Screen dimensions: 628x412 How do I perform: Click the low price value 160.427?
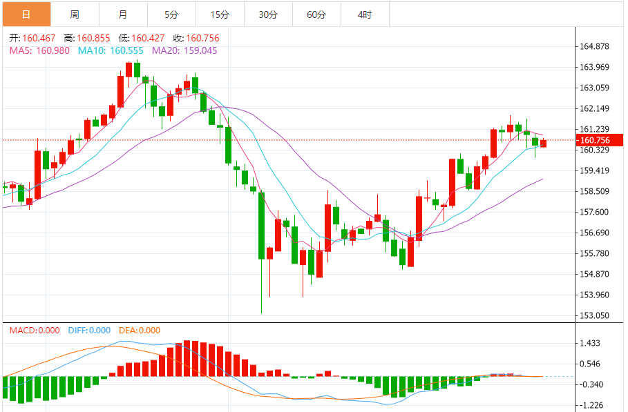pos(148,39)
